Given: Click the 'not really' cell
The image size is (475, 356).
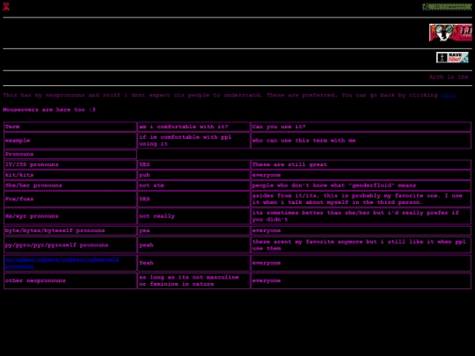Looking at the screenshot, I should 194,216.
